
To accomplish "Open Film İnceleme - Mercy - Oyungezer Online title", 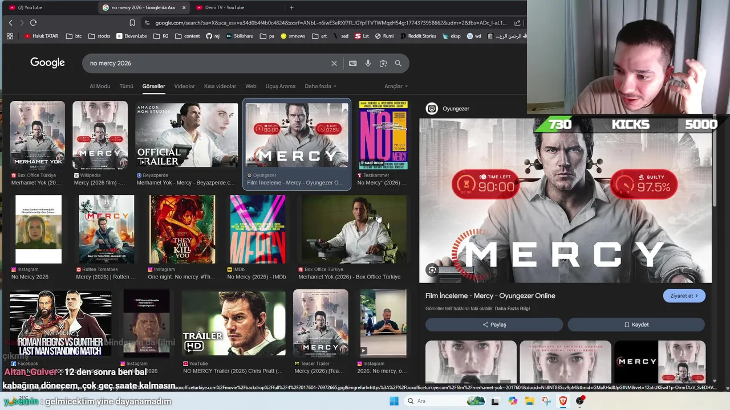I will click(490, 296).
